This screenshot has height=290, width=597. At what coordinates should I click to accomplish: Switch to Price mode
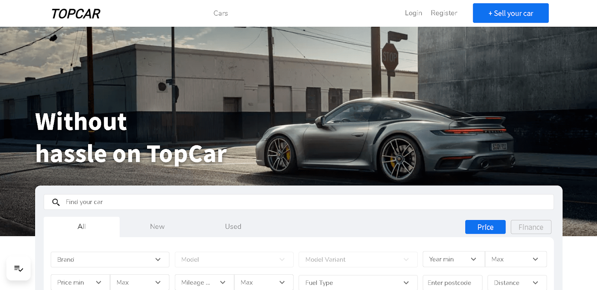[x=485, y=227]
